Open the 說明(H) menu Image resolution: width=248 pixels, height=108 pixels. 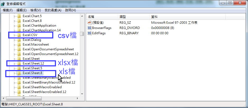coord(70,10)
